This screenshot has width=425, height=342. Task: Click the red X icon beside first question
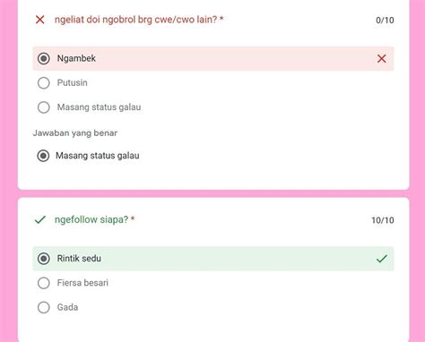39,20
